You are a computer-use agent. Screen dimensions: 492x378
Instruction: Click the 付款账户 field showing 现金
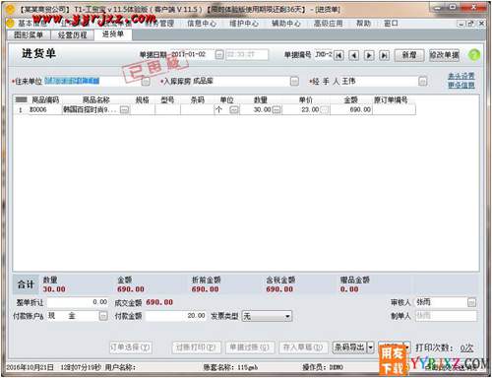click(x=73, y=316)
